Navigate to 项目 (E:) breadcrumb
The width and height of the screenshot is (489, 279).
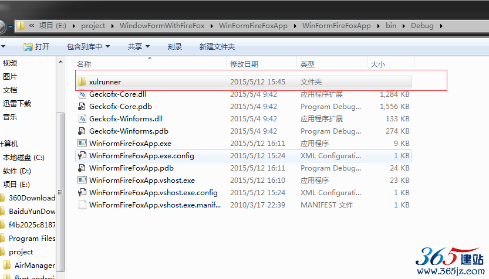coord(53,26)
